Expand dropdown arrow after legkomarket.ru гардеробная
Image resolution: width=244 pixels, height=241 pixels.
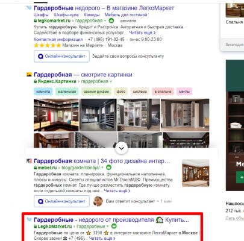[105, 20]
